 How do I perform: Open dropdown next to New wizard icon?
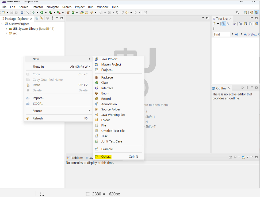tap(7, 12)
